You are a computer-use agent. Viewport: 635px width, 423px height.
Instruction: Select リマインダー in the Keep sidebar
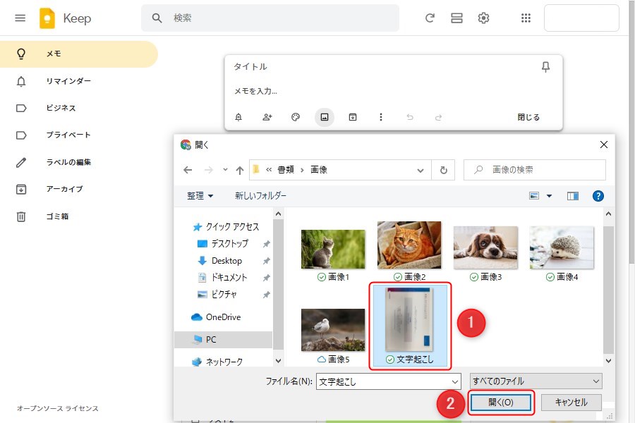click(68, 81)
